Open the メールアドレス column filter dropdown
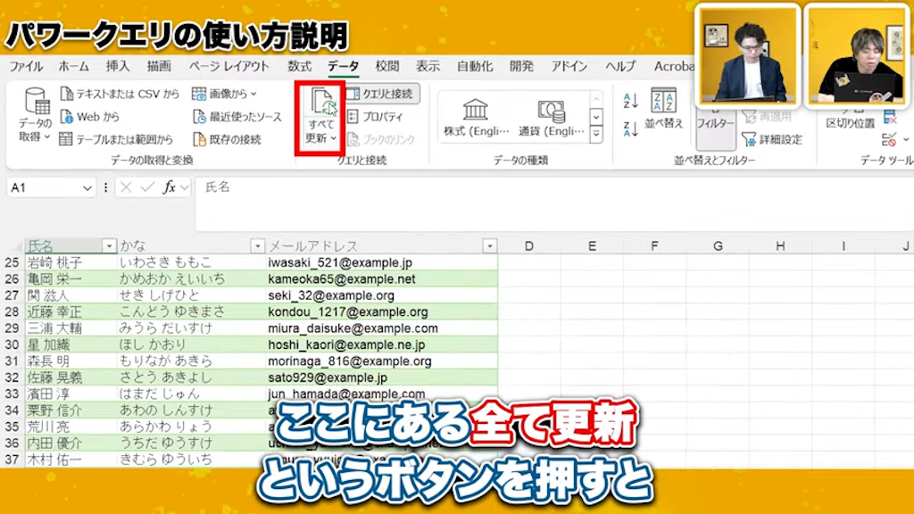This screenshot has height=514, width=914. pos(489,245)
